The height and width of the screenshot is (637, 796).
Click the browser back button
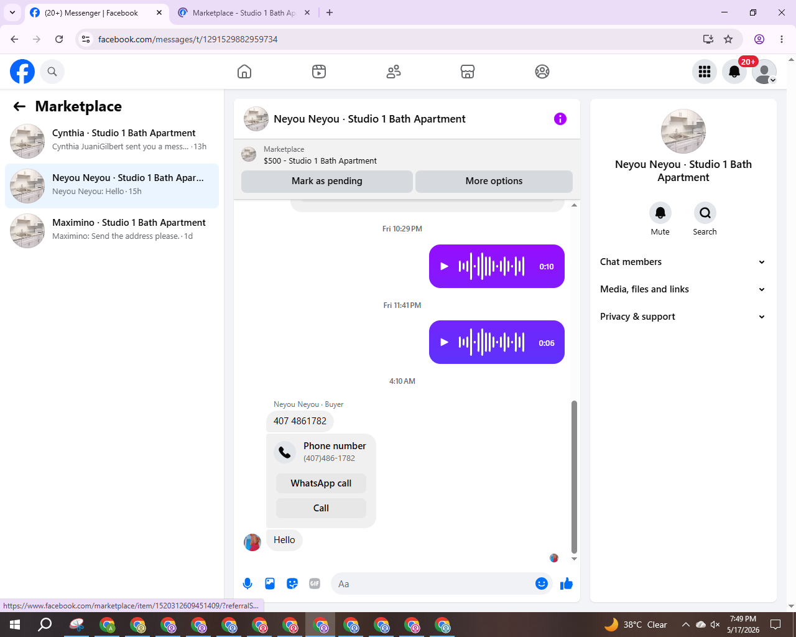[14, 39]
